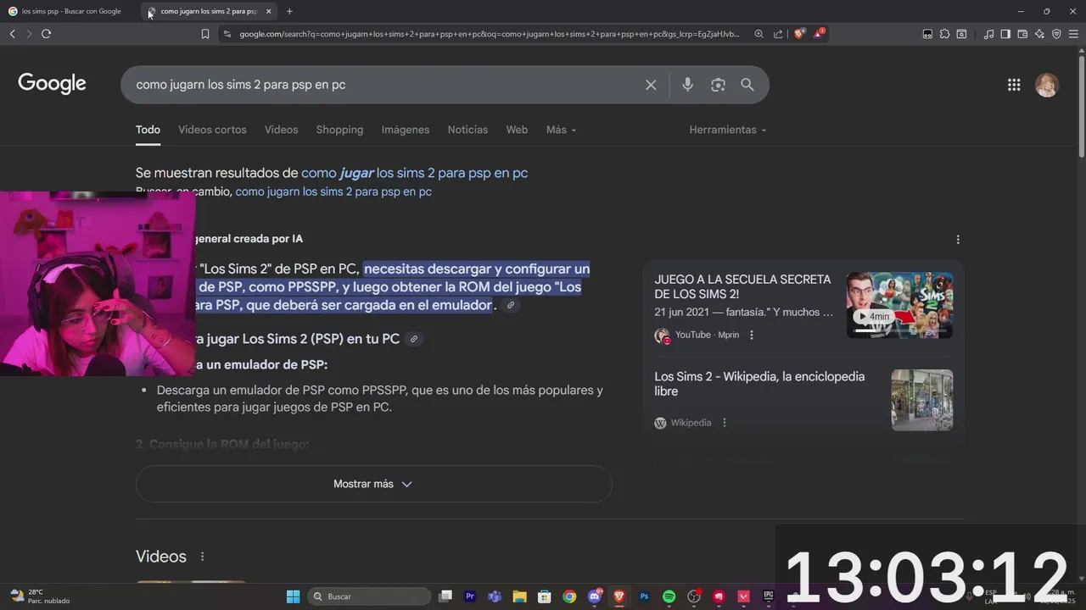Open page zoom control in address bar
Screen dimensions: 1086x610
pyautogui.click(x=759, y=34)
